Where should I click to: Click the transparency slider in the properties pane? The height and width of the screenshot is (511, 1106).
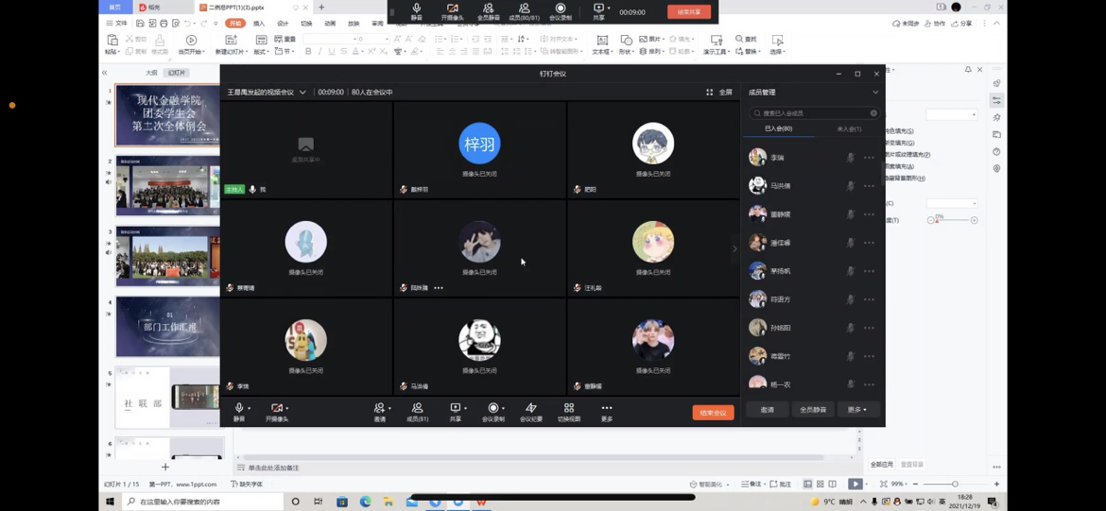coord(953,220)
